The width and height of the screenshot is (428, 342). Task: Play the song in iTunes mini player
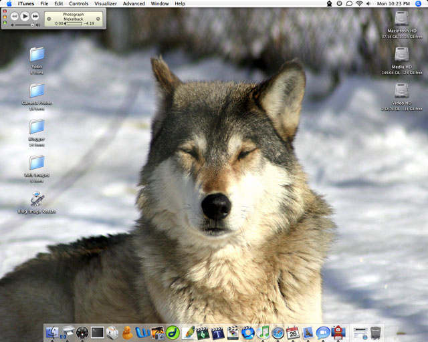coord(25,16)
